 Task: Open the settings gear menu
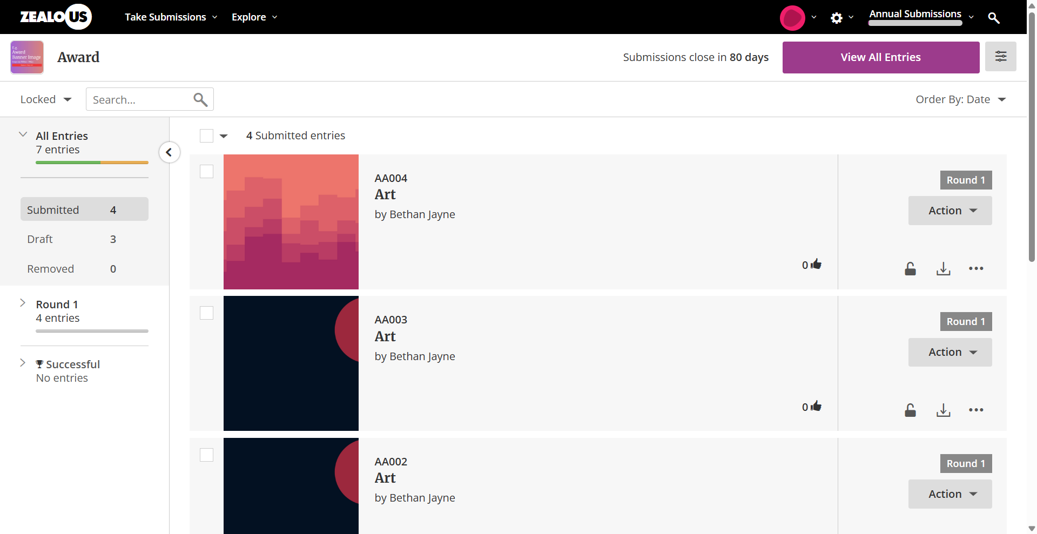coord(837,18)
